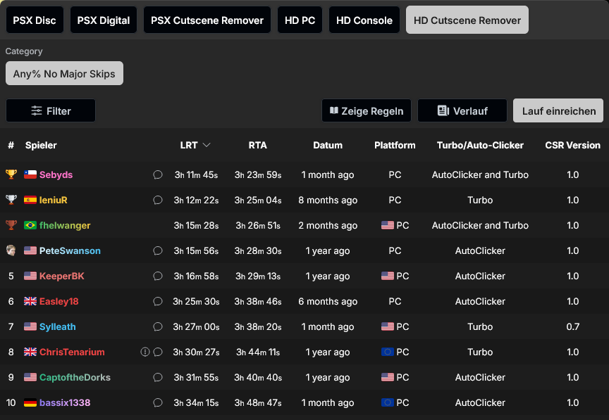Image resolution: width=609 pixels, height=420 pixels.
Task: Switch to the PSX Cutscene Remover tab
Action: 207,20
